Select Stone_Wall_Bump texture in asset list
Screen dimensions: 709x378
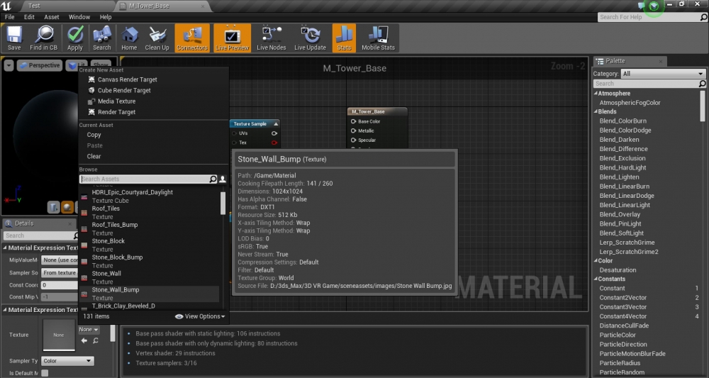[x=115, y=290]
